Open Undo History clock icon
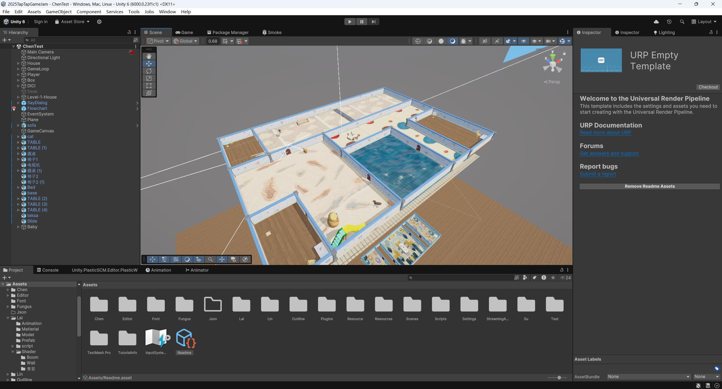722x389 pixels. 669,22
